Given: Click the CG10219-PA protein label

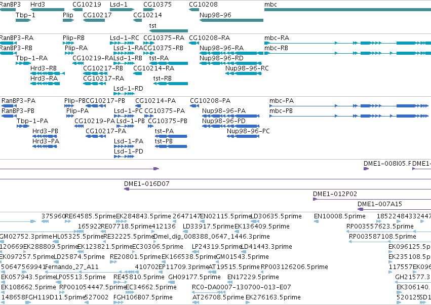Looking at the screenshot, I should click(x=95, y=121).
